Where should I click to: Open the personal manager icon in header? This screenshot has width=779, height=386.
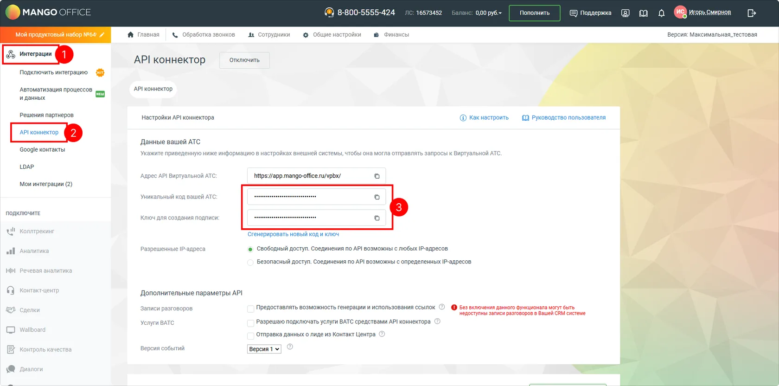[625, 13]
